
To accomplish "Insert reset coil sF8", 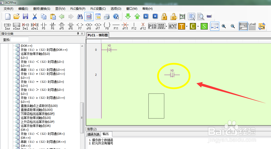I will [89, 26].
